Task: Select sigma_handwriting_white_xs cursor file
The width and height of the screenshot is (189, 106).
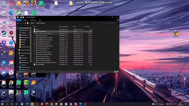Action: [x=63, y=42]
